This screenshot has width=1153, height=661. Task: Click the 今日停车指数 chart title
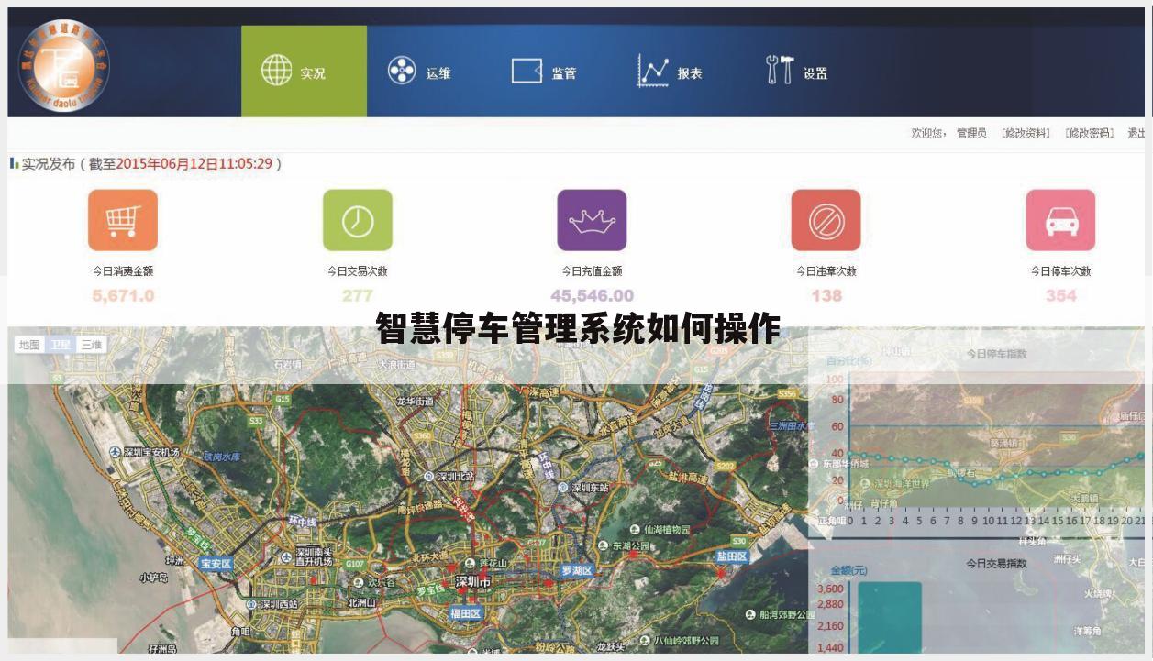pyautogui.click(x=996, y=353)
